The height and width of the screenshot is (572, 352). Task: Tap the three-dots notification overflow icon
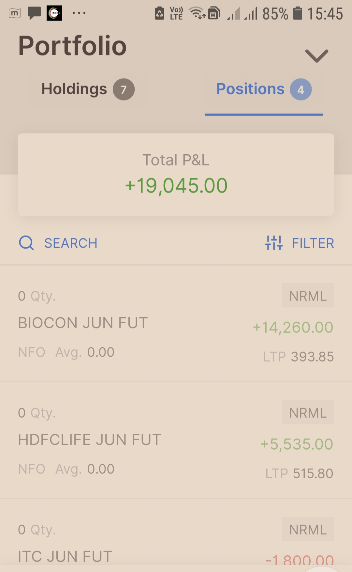tap(79, 13)
